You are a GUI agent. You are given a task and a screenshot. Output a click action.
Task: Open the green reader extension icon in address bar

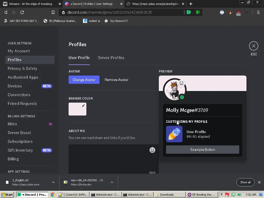(x=188, y=12)
